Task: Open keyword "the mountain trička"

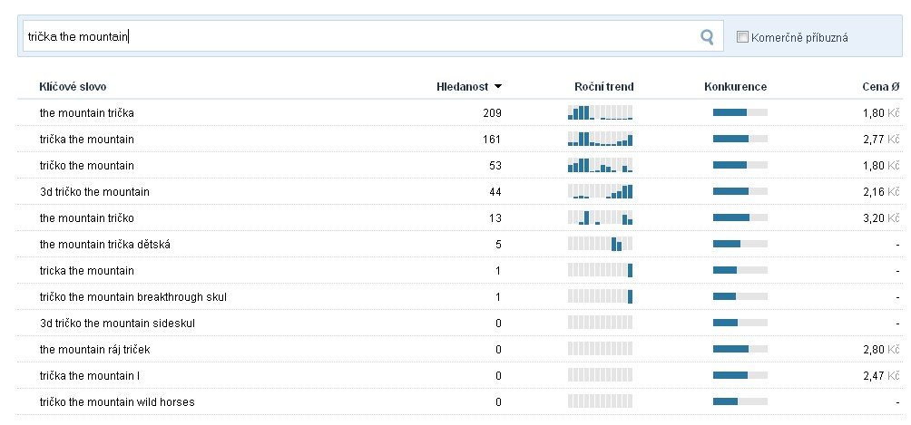Action: coord(86,113)
